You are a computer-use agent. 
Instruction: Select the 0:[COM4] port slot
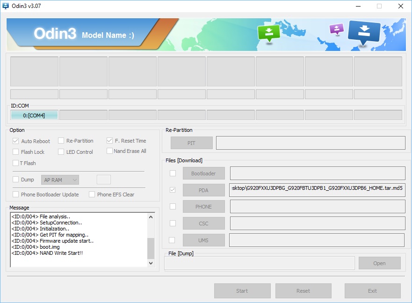[34, 115]
